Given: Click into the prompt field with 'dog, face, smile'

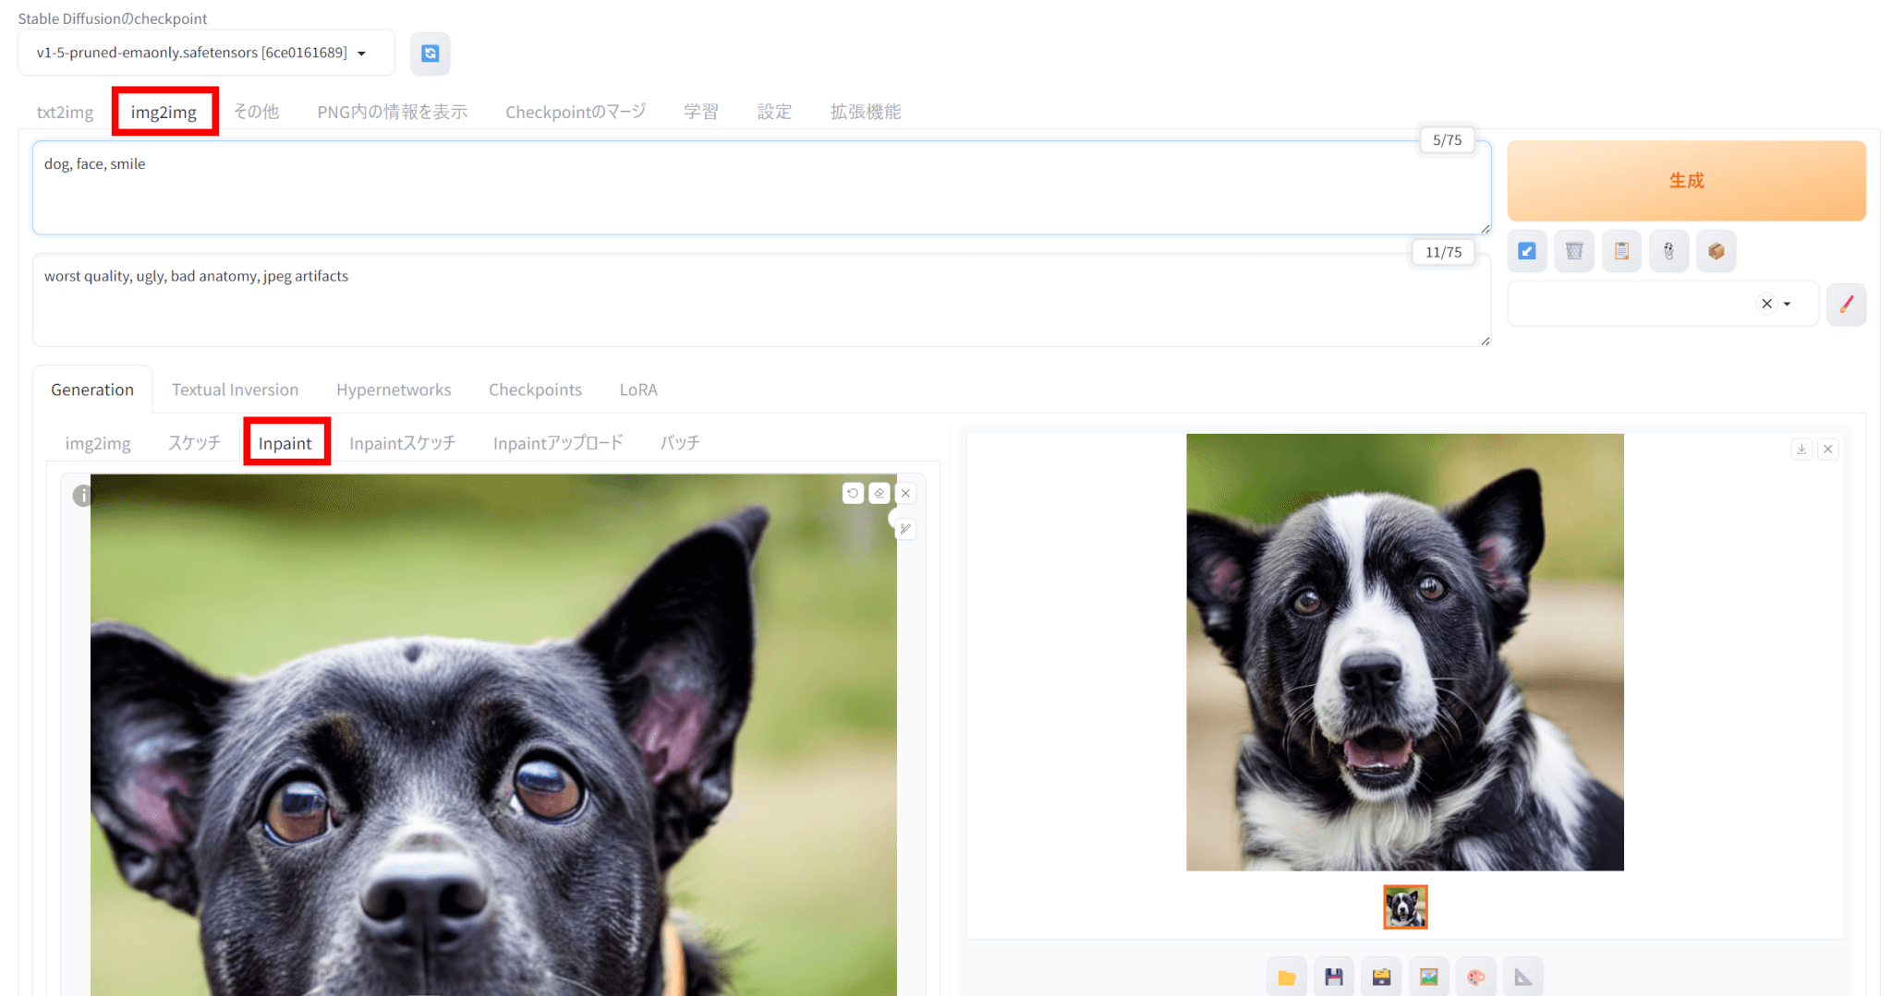Looking at the screenshot, I should [761, 187].
